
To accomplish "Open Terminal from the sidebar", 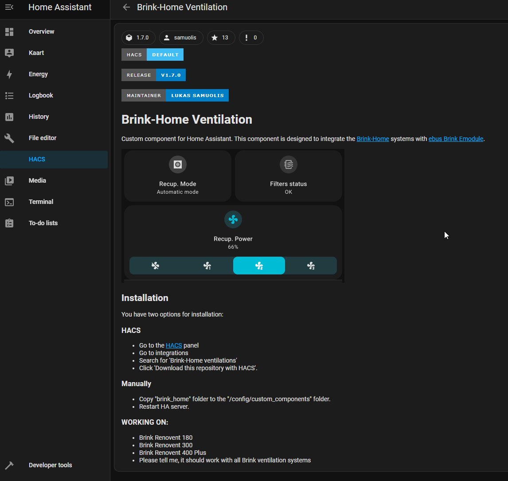I will point(54,202).
